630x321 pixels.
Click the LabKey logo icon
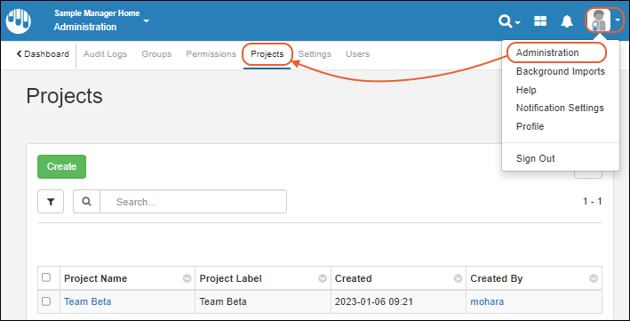click(19, 21)
